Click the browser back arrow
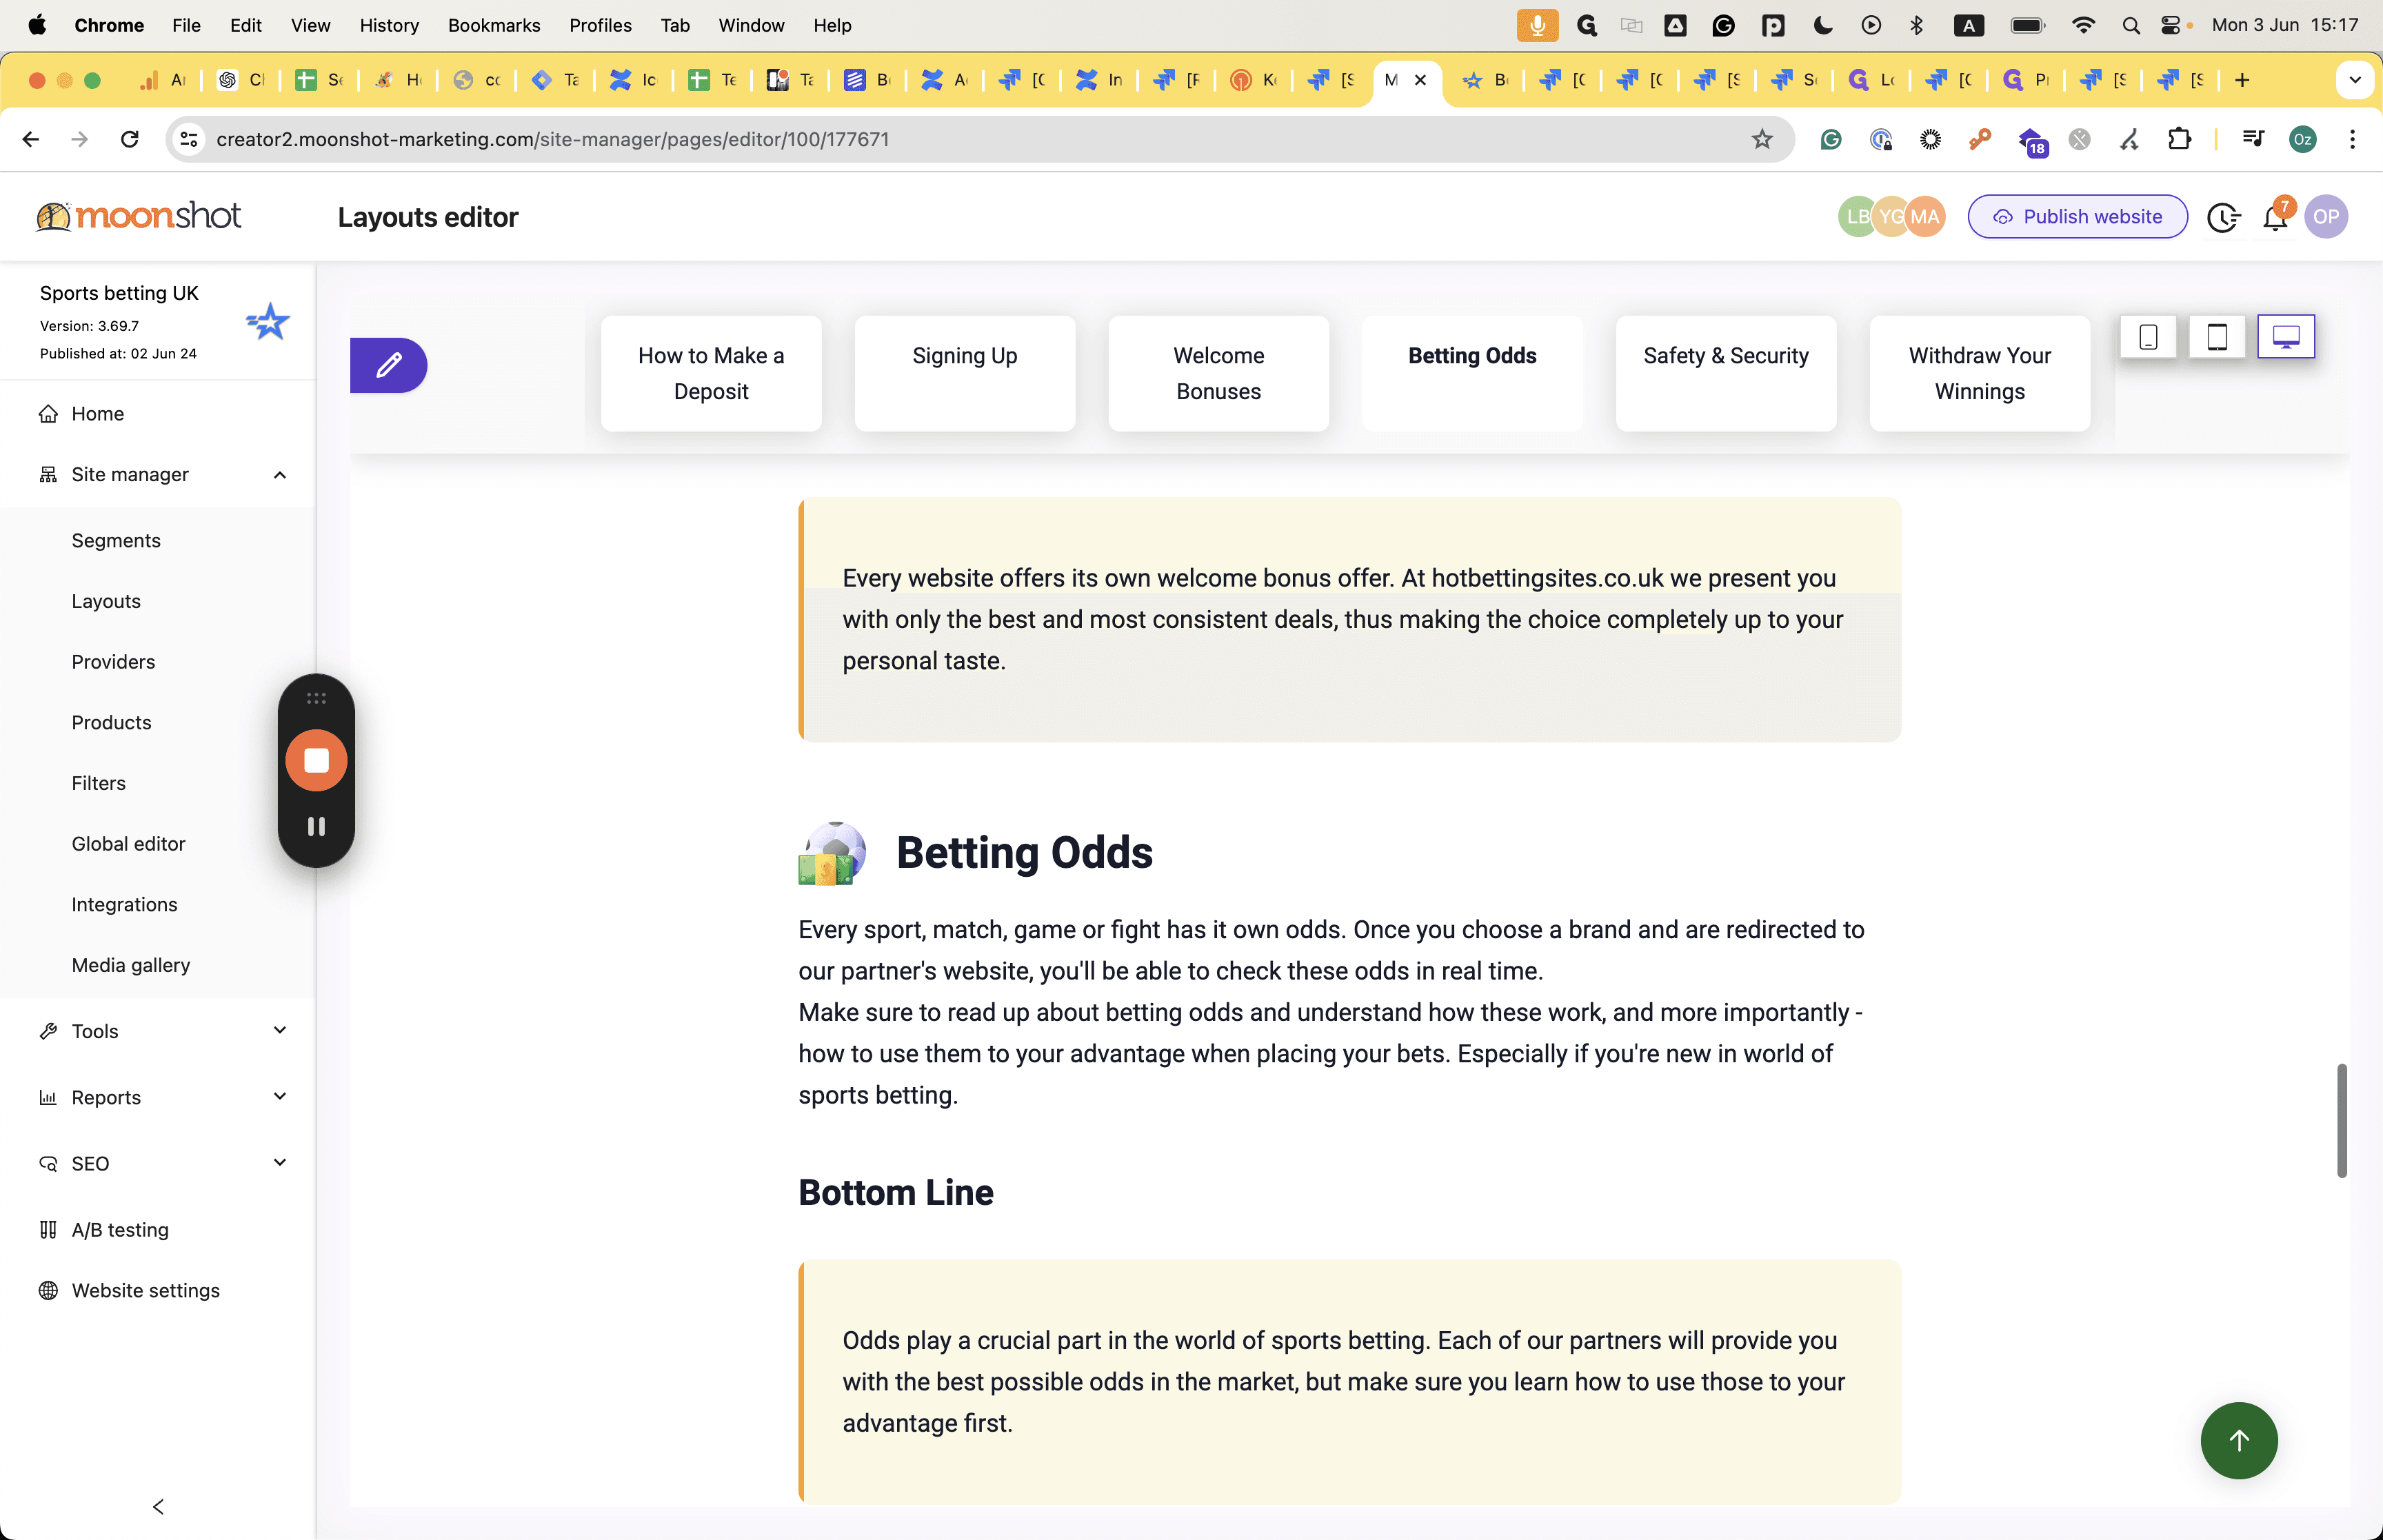The width and height of the screenshot is (2383, 1540). 30,139
